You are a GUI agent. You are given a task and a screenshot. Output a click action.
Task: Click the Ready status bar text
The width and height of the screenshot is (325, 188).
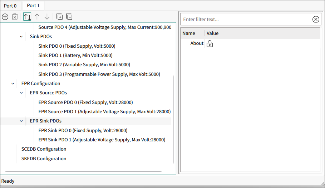click(8, 181)
